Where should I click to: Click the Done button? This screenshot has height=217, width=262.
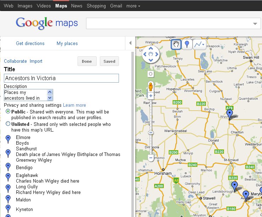pos(87,61)
